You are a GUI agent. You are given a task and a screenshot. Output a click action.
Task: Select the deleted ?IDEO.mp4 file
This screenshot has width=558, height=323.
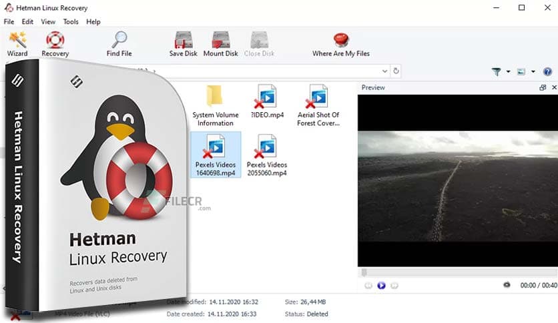click(267, 101)
